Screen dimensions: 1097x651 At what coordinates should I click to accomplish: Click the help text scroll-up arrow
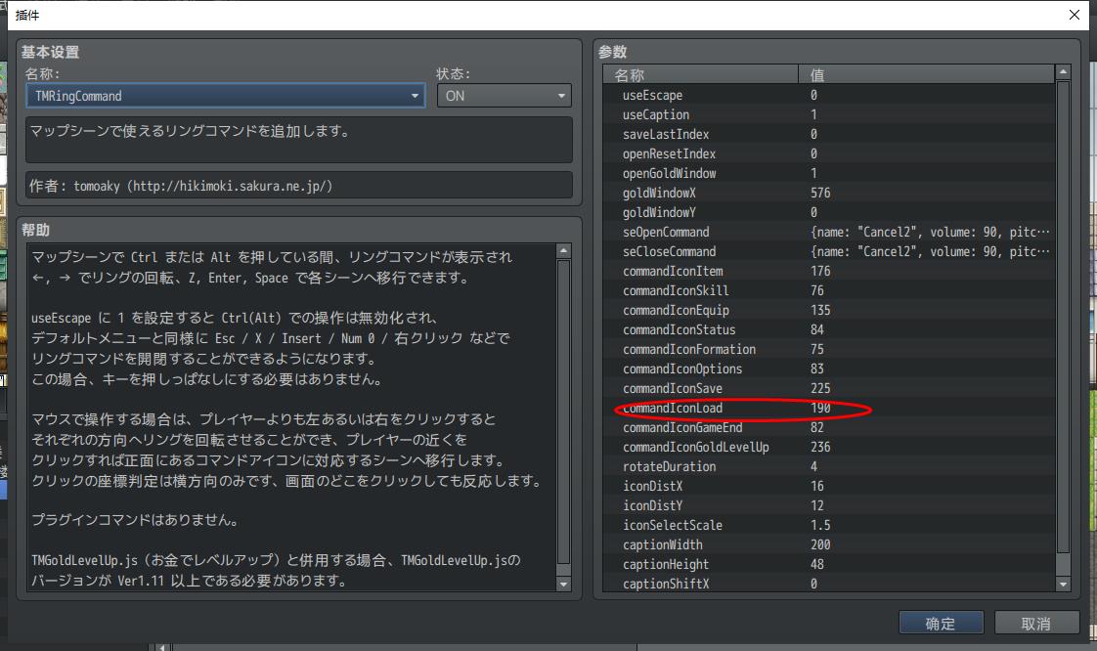coord(564,251)
